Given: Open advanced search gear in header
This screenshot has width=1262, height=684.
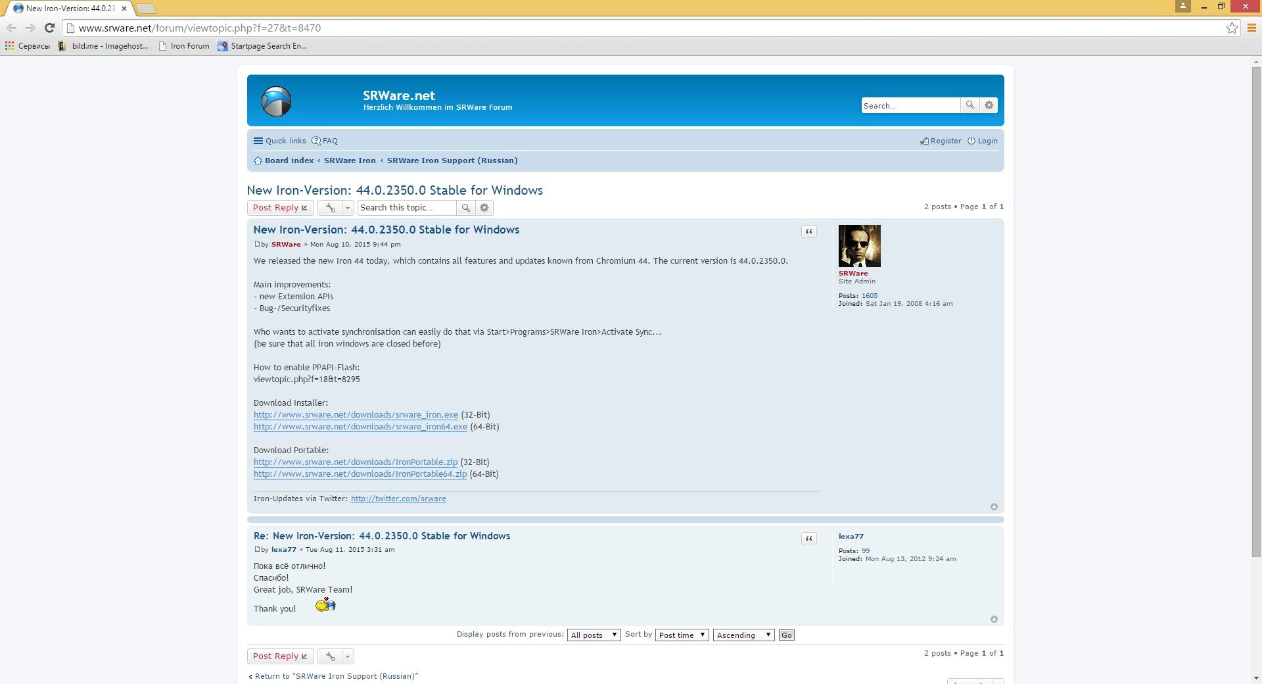Looking at the screenshot, I should pyautogui.click(x=989, y=105).
